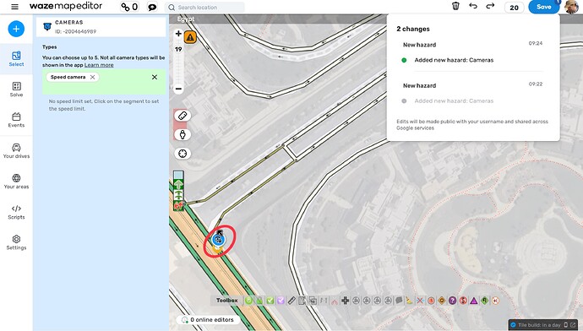Zoom out the map with minus
This screenshot has width=583, height=331.
click(178, 89)
